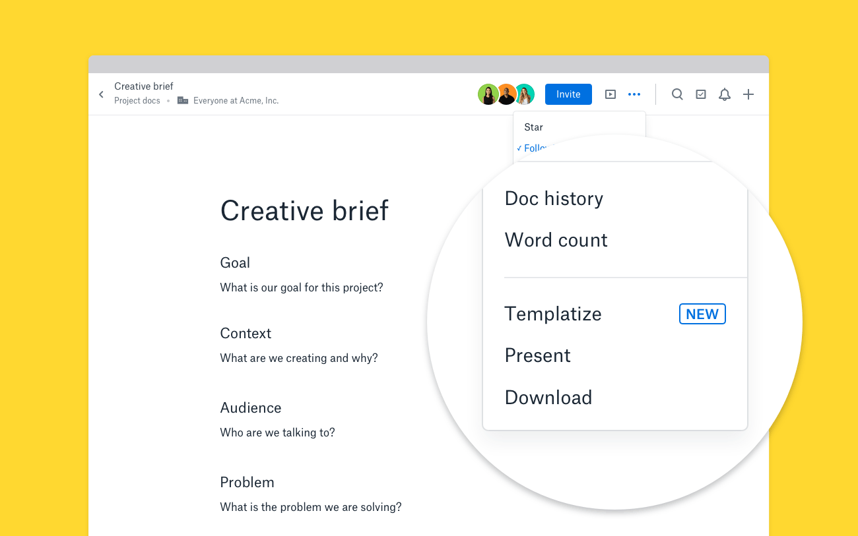Toggle the NEW Templatize feature badge
Screen dimensions: 858x536
tap(702, 314)
